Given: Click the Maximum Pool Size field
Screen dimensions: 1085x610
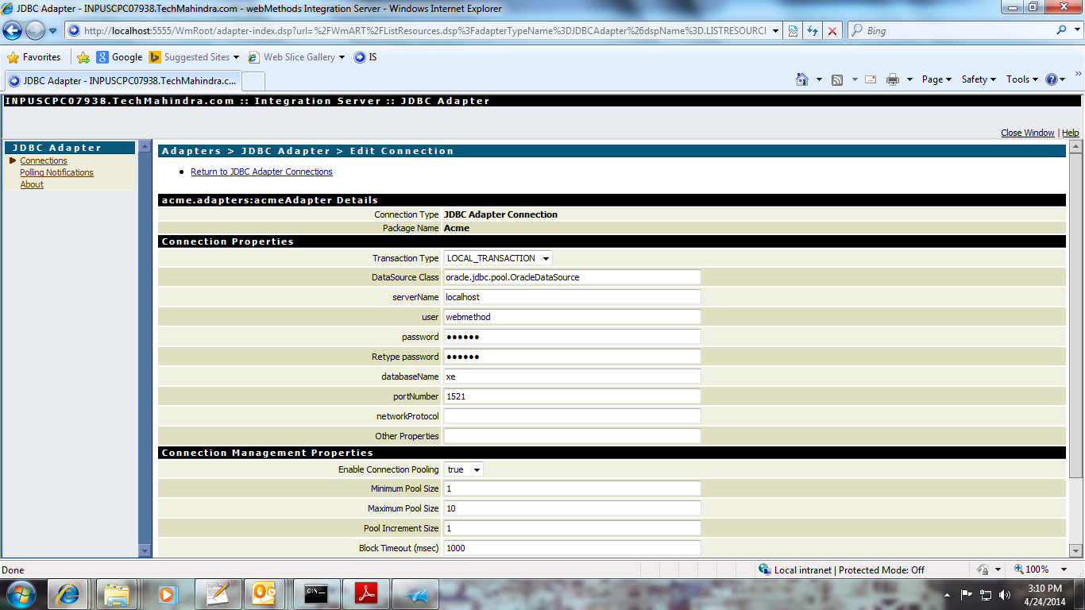Looking at the screenshot, I should (572, 508).
